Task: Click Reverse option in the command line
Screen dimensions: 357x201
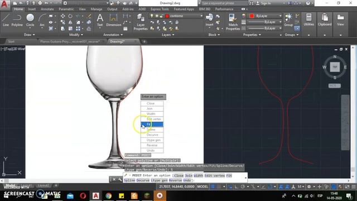Action: click(x=175, y=180)
